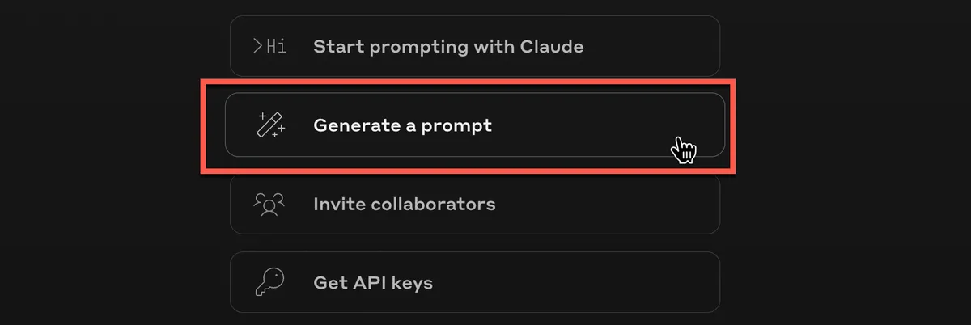
Task: Choose the 'Invite collaborators' label
Action: [x=404, y=204]
